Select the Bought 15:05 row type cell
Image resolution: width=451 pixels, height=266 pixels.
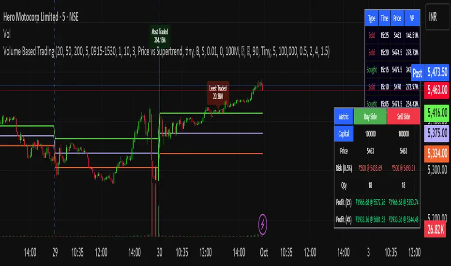click(372, 103)
